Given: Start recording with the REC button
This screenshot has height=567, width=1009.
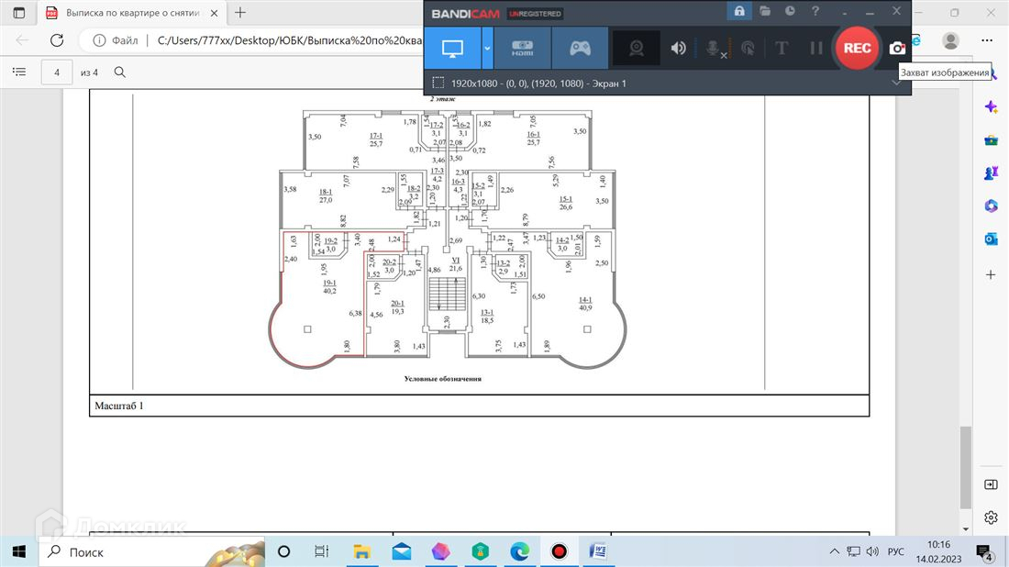Looking at the screenshot, I should coord(857,48).
